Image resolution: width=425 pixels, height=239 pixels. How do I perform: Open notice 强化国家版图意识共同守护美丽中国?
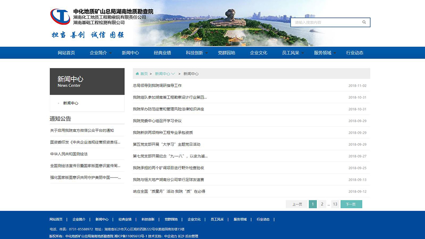click(x=85, y=178)
